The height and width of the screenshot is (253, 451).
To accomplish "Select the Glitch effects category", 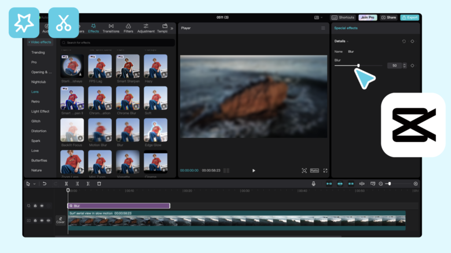I will (x=36, y=121).
